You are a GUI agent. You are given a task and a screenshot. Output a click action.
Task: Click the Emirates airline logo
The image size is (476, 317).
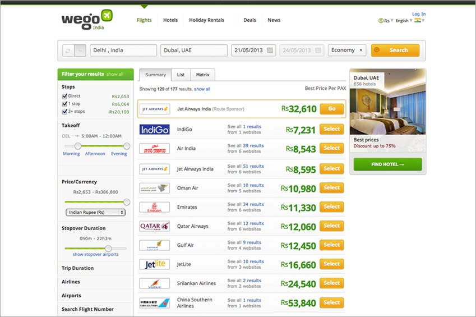click(x=155, y=207)
